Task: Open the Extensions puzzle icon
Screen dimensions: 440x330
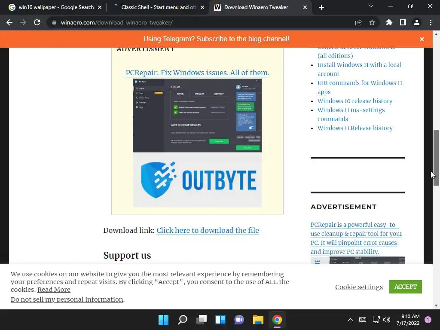Action: (389, 22)
